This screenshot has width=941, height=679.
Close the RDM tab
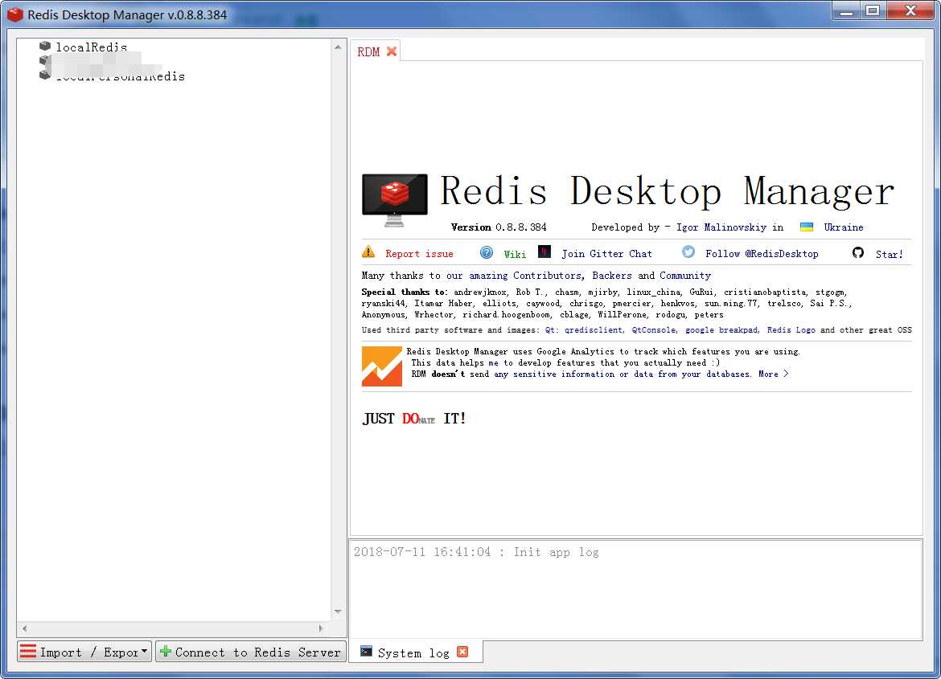click(392, 51)
